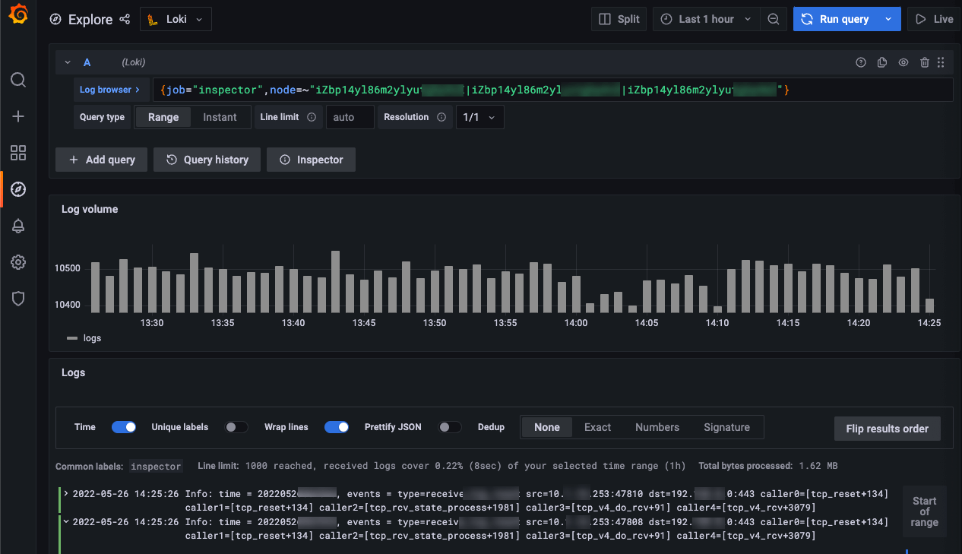This screenshot has height=554, width=962.
Task: Open the Last 1 hour time picker
Action: tap(706, 19)
